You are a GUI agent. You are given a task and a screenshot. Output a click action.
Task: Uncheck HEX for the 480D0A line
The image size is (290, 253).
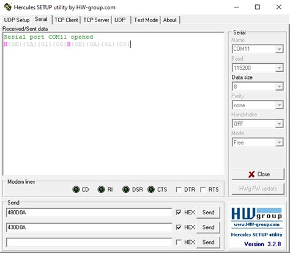[x=179, y=213]
